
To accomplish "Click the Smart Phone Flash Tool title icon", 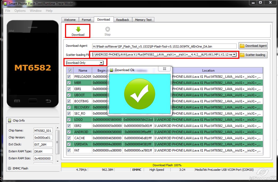I will (x=6, y=3).
